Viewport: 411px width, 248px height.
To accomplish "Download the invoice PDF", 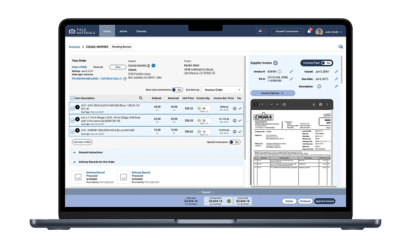I will [314, 105].
